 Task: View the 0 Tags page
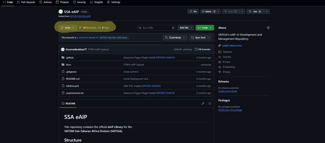pyautogui.click(x=104, y=28)
